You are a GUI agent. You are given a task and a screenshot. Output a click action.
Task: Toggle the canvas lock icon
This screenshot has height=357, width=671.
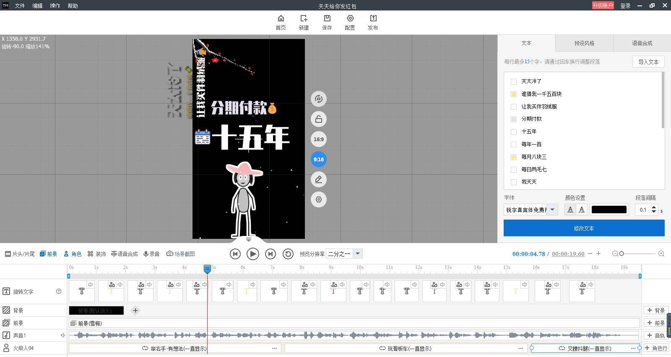319,119
